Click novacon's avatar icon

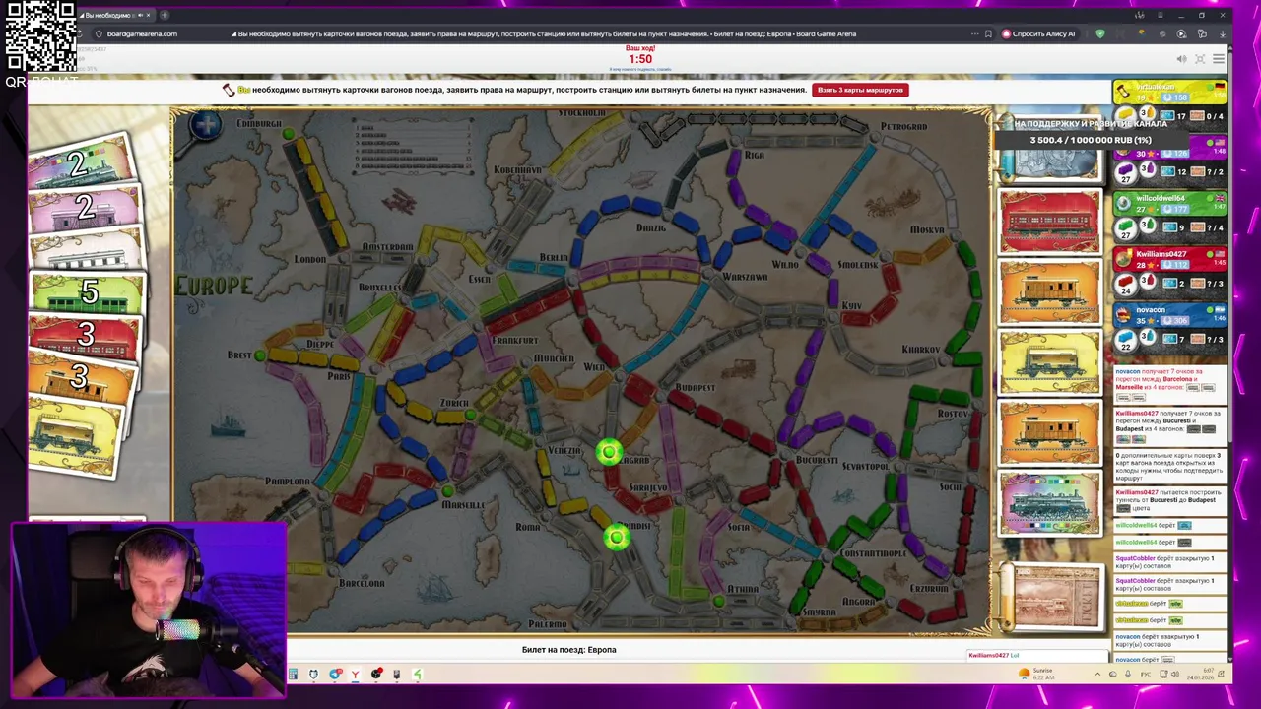1124,313
